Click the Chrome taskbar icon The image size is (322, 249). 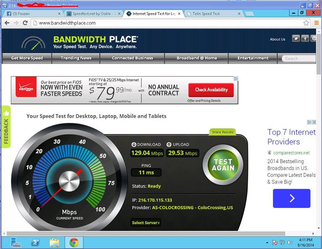pyautogui.click(x=74, y=243)
